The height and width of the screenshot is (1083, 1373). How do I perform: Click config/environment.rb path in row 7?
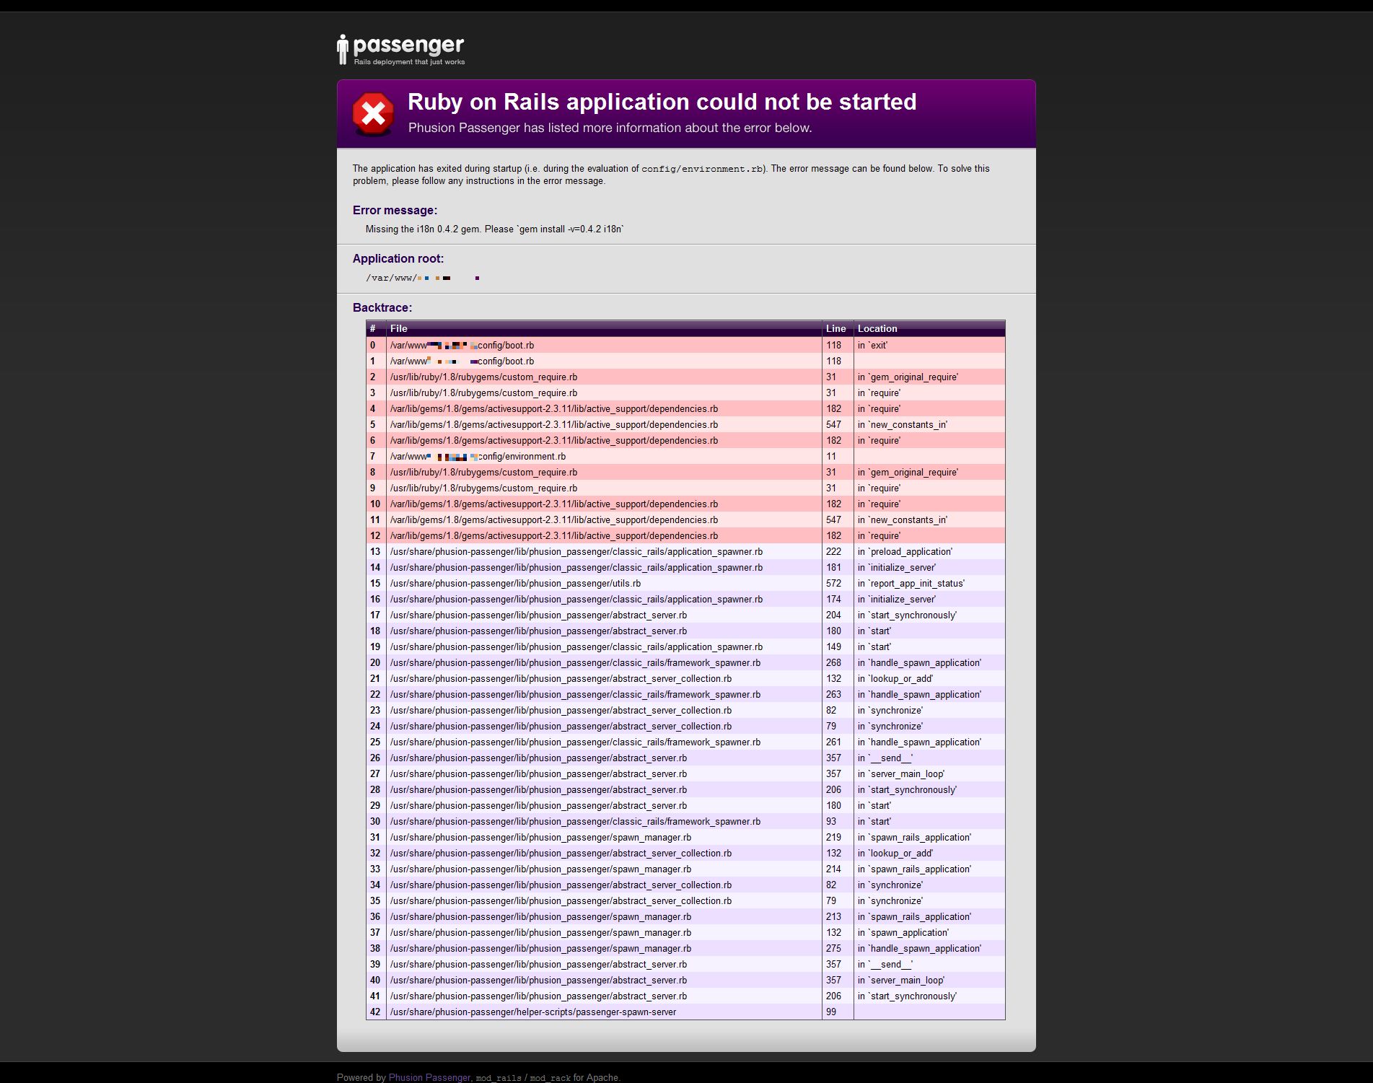coord(478,456)
